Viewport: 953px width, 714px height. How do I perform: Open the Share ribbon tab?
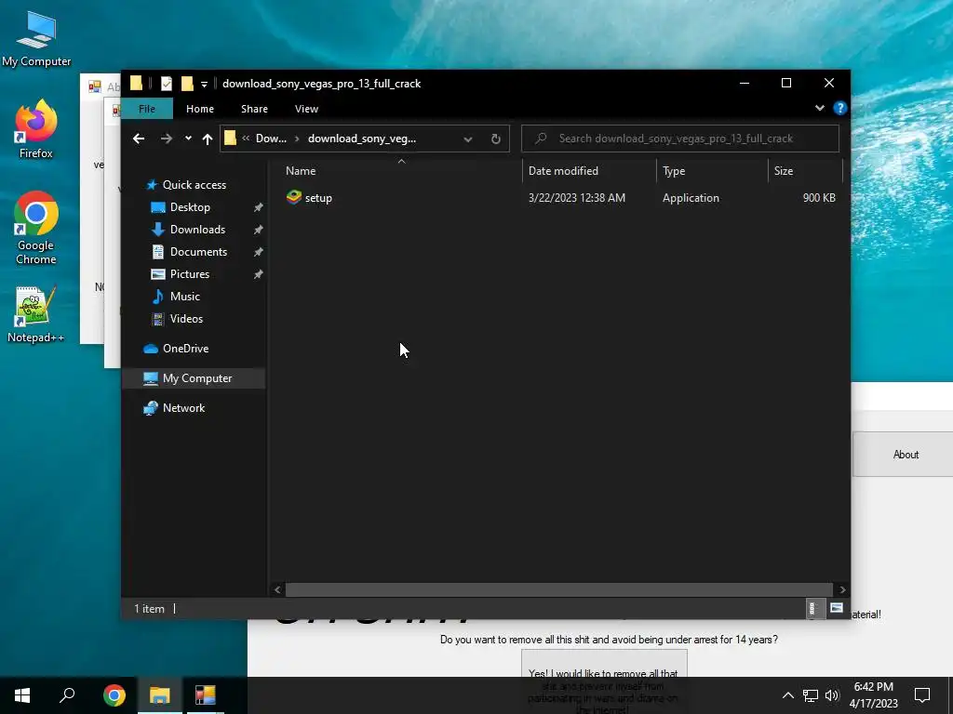(254, 109)
